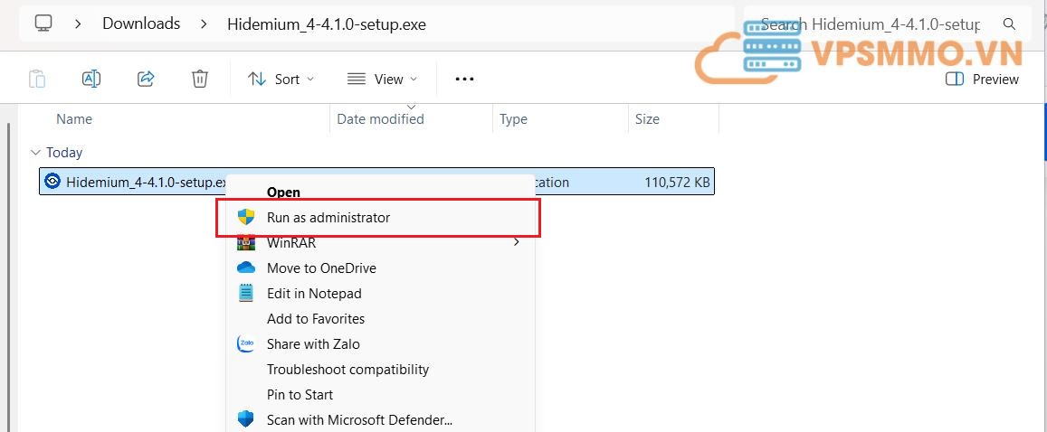
Task: Choose Scan with Microsoft Defender
Action: tap(359, 419)
